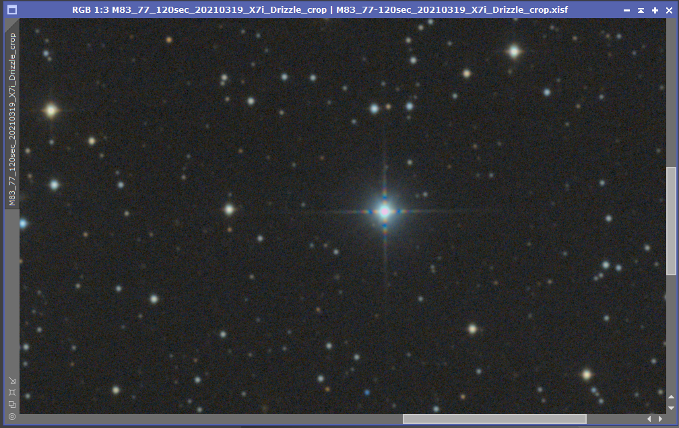Click the scroll right arrow

pyautogui.click(x=660, y=419)
